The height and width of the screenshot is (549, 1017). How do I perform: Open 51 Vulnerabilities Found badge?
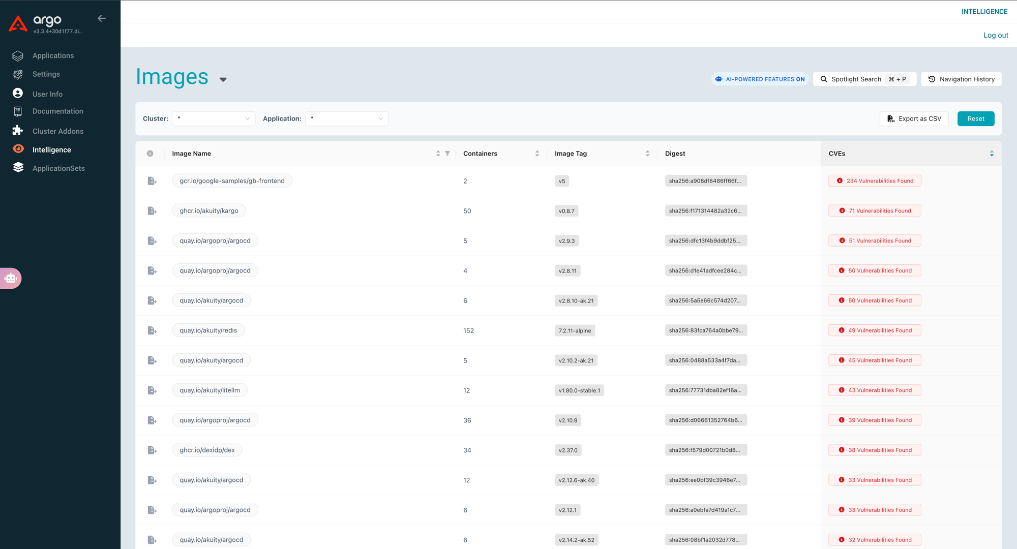click(x=875, y=241)
